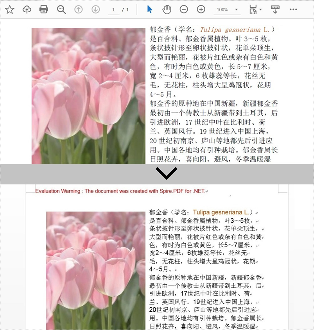Click 'Tulipa gesneriana L.' in the Word document
The width and height of the screenshot is (314, 330).
[x=221, y=212]
